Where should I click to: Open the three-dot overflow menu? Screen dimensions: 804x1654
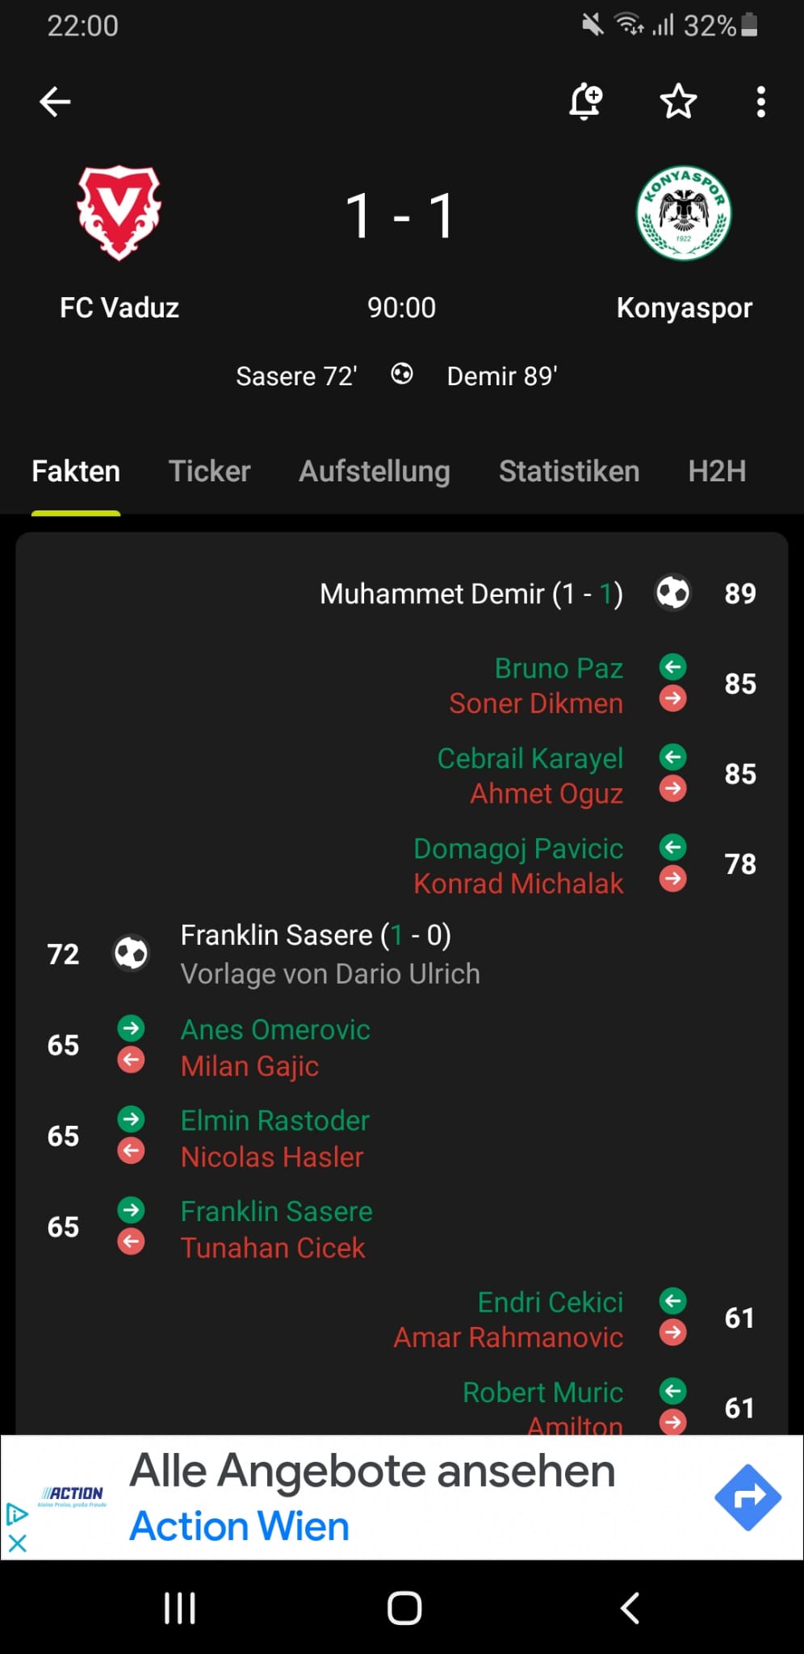pos(760,102)
